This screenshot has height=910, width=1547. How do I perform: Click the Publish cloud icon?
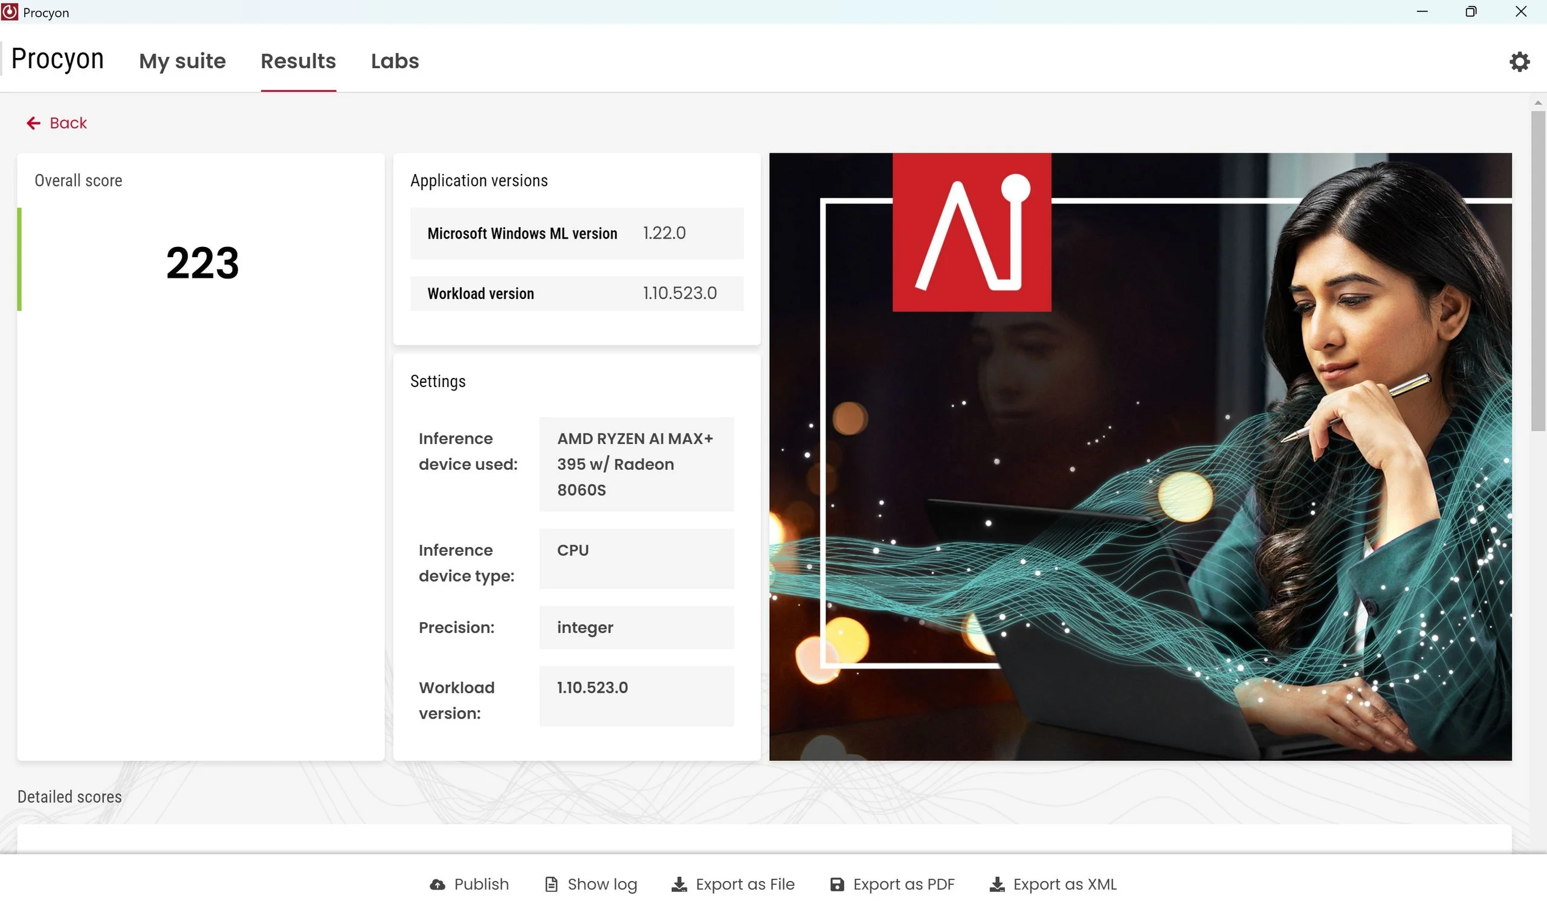(x=437, y=884)
